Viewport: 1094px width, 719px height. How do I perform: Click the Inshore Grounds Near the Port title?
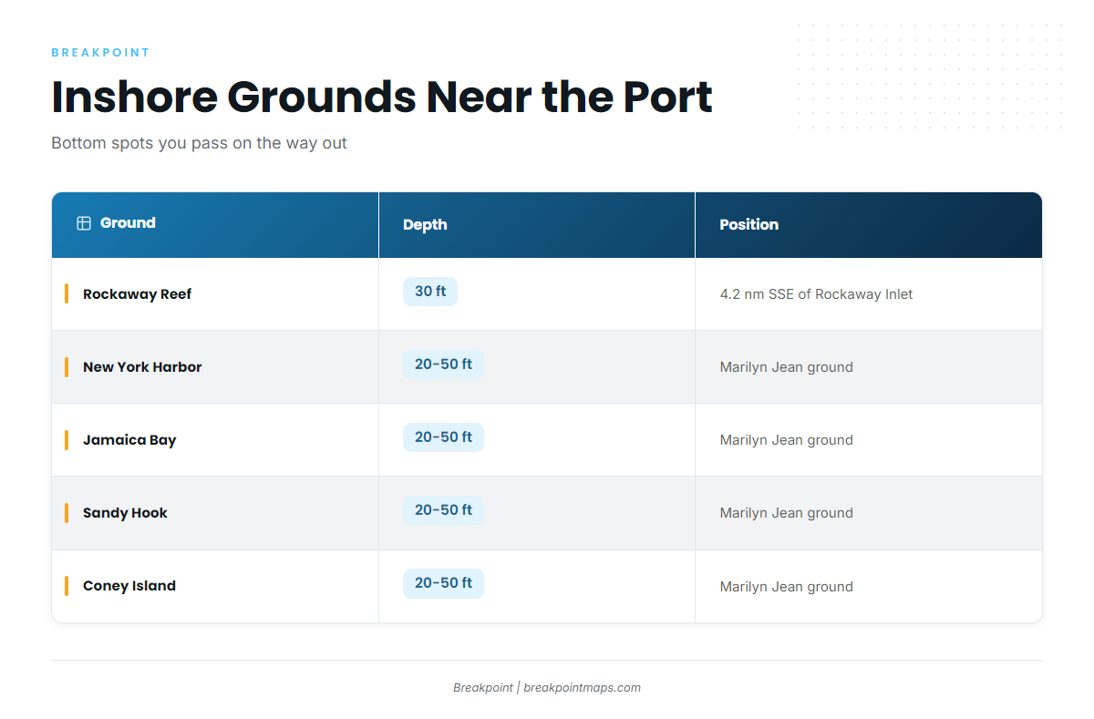(382, 97)
